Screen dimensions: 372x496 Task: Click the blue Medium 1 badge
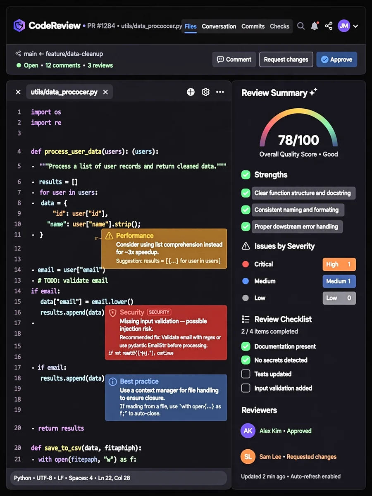[339, 281]
